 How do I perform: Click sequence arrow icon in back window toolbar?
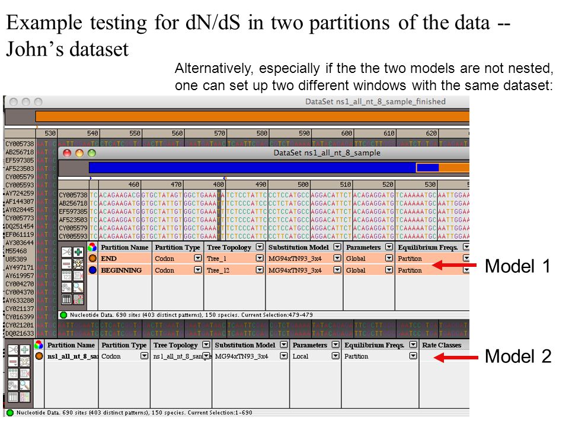pyautogui.click(x=25, y=374)
